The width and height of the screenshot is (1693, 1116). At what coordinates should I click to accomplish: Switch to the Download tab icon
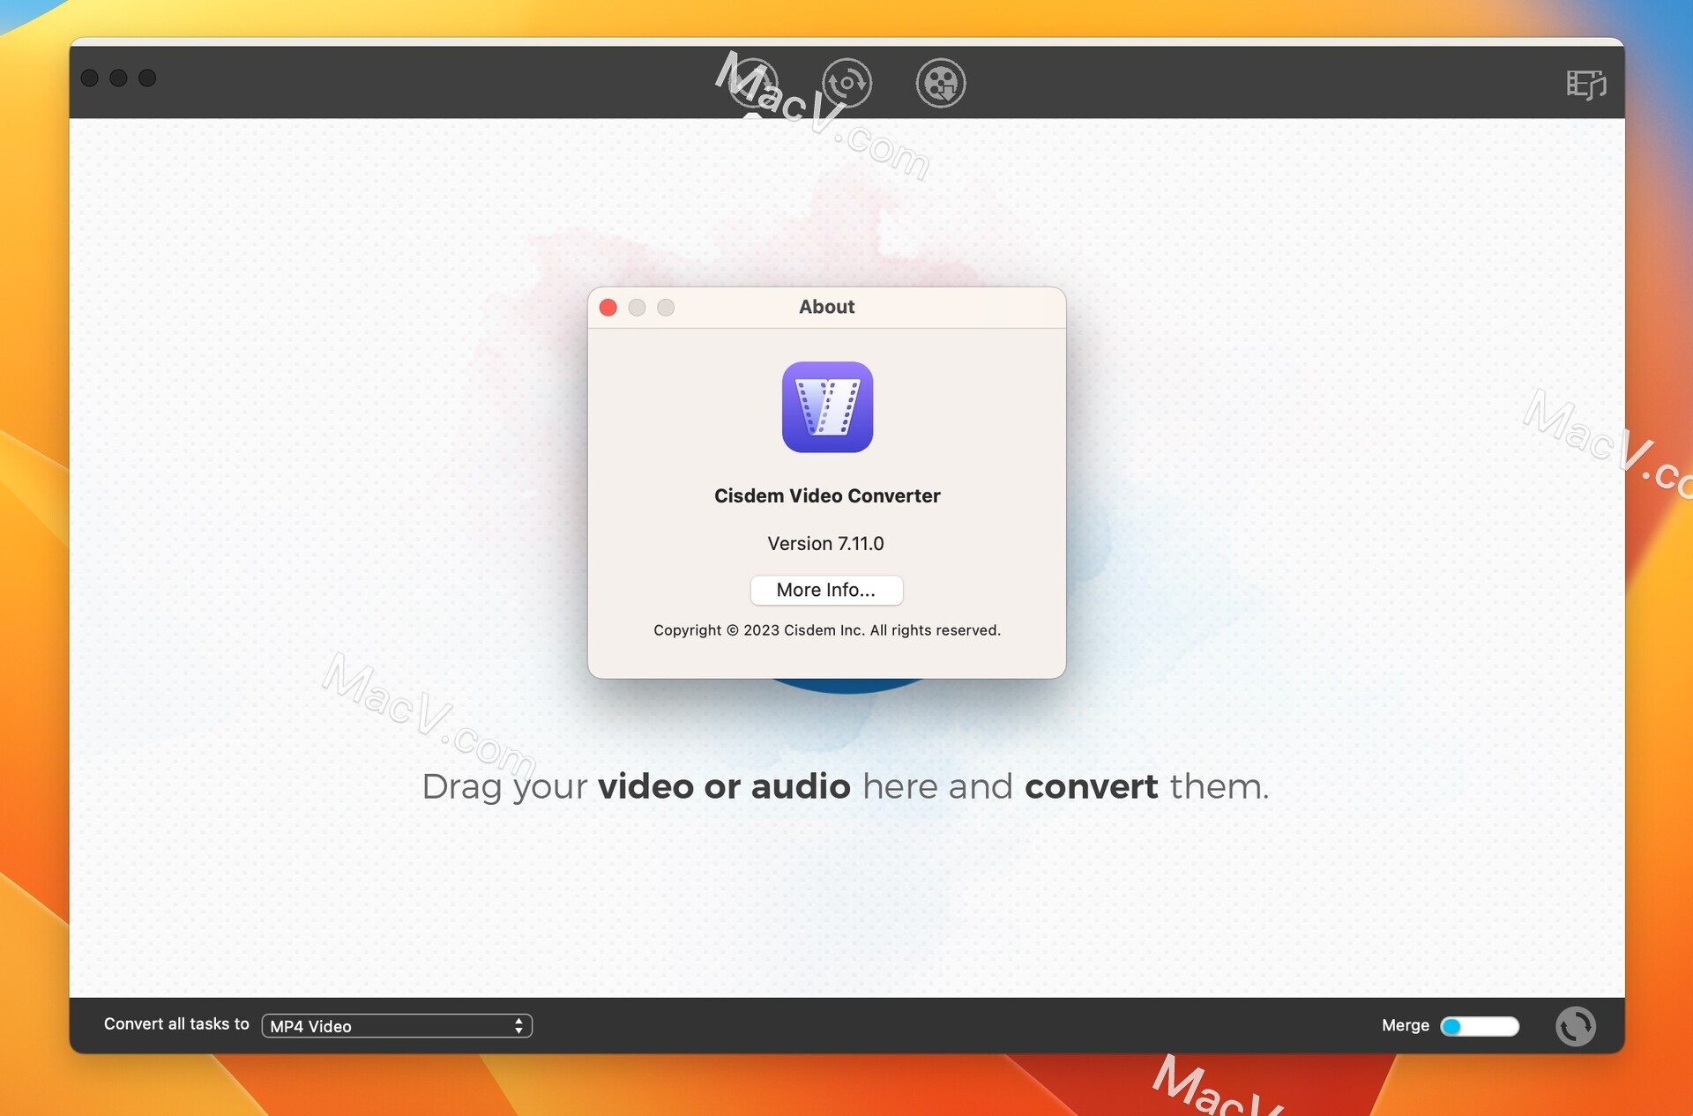[x=846, y=83]
